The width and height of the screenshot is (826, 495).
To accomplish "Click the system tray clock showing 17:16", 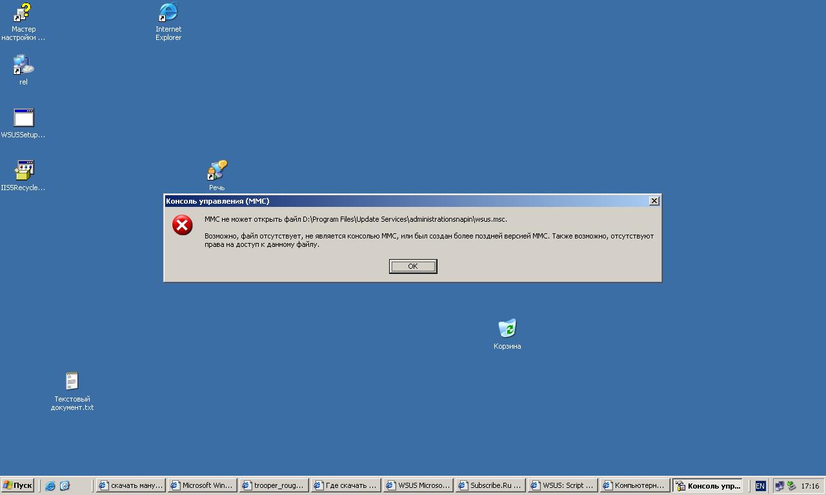I will [809, 486].
